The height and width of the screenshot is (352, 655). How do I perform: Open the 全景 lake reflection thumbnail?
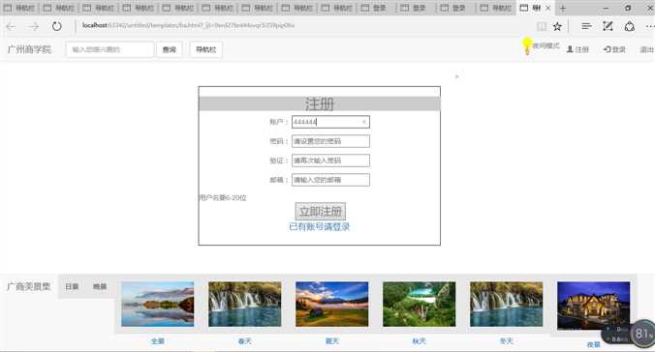point(158,304)
